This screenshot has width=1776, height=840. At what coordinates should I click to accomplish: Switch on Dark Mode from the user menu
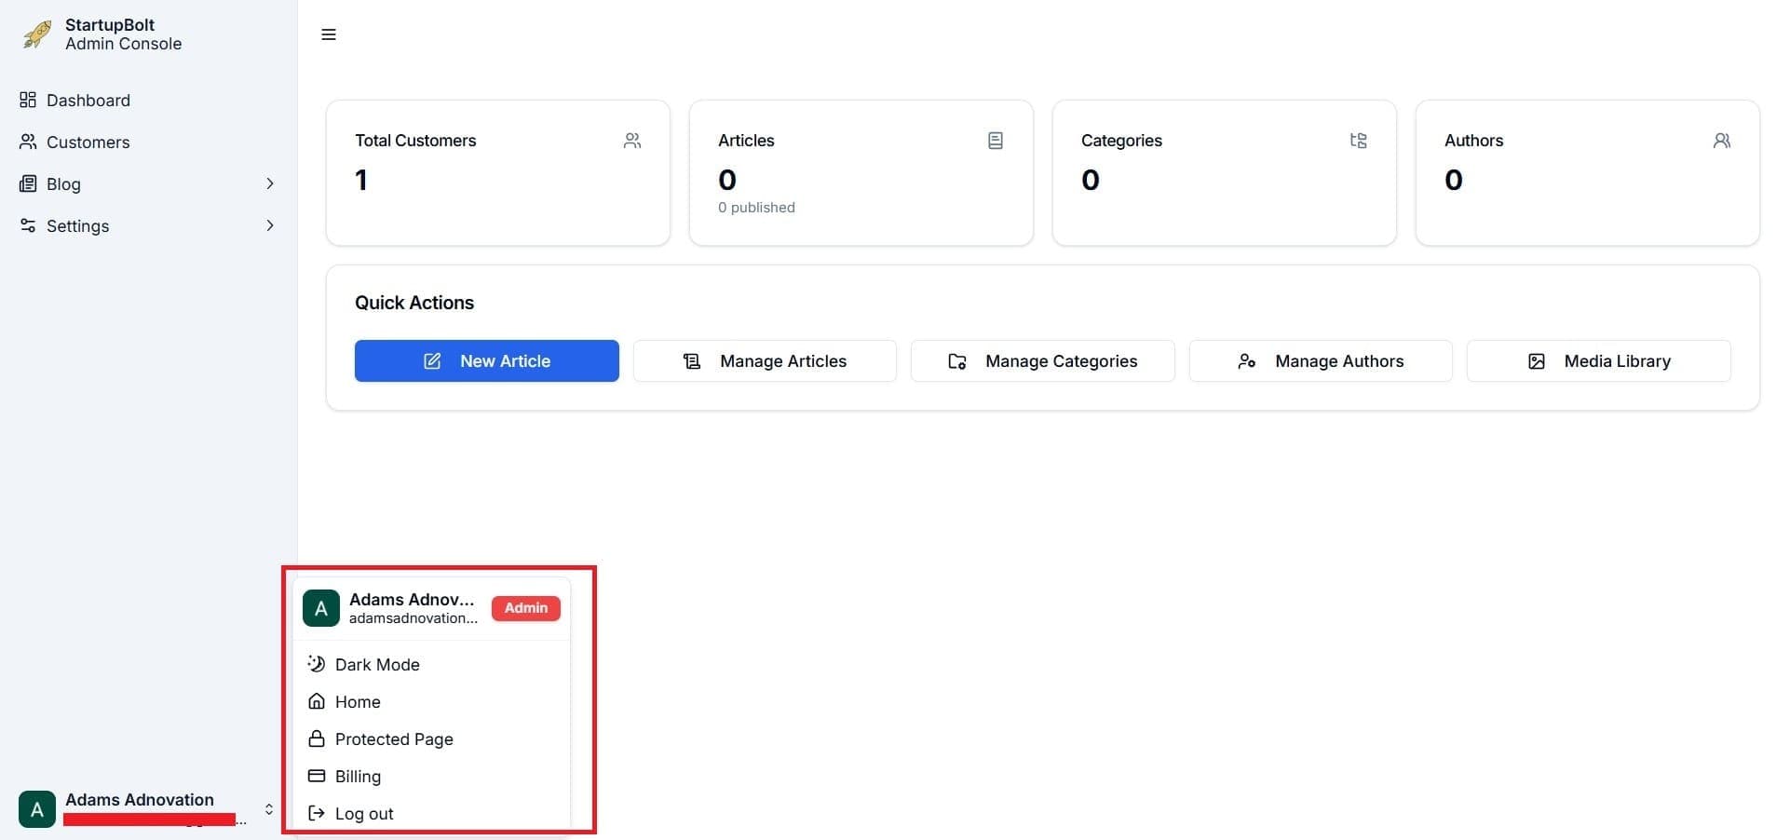tap(431, 664)
